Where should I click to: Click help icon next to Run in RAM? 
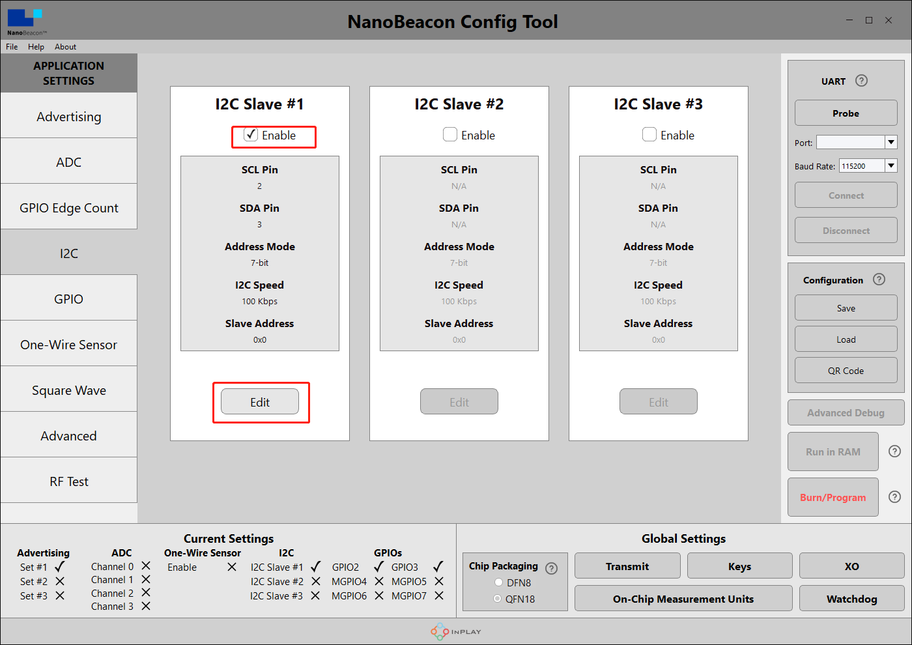click(895, 451)
